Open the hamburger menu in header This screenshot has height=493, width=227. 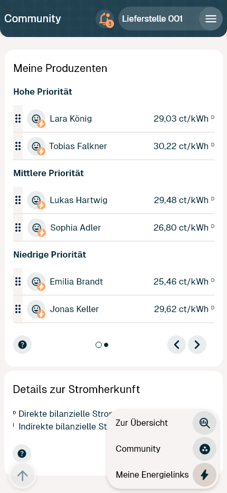click(x=211, y=19)
